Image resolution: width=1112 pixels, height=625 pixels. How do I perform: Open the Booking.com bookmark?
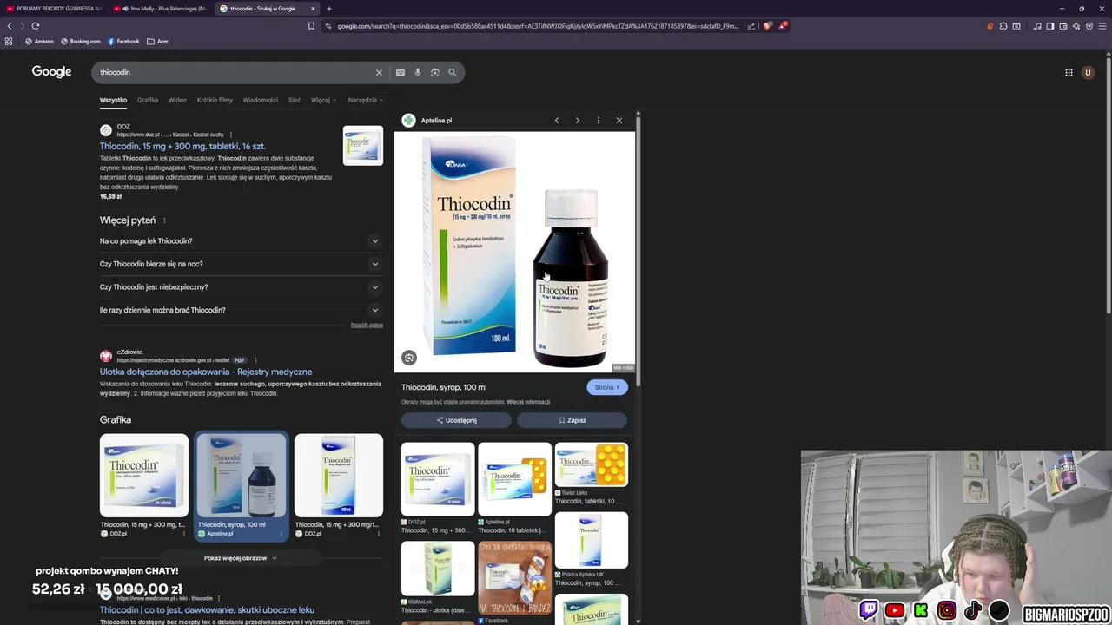(81, 41)
